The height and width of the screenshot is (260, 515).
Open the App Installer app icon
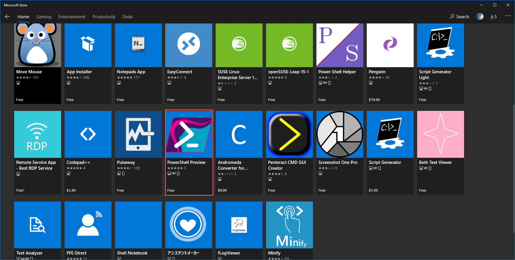click(x=88, y=45)
